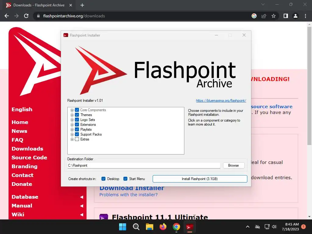Expand the Extensions tree node
The image size is (312, 234).
pos(72,125)
